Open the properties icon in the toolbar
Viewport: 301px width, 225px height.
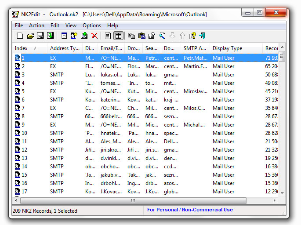pos(152,36)
